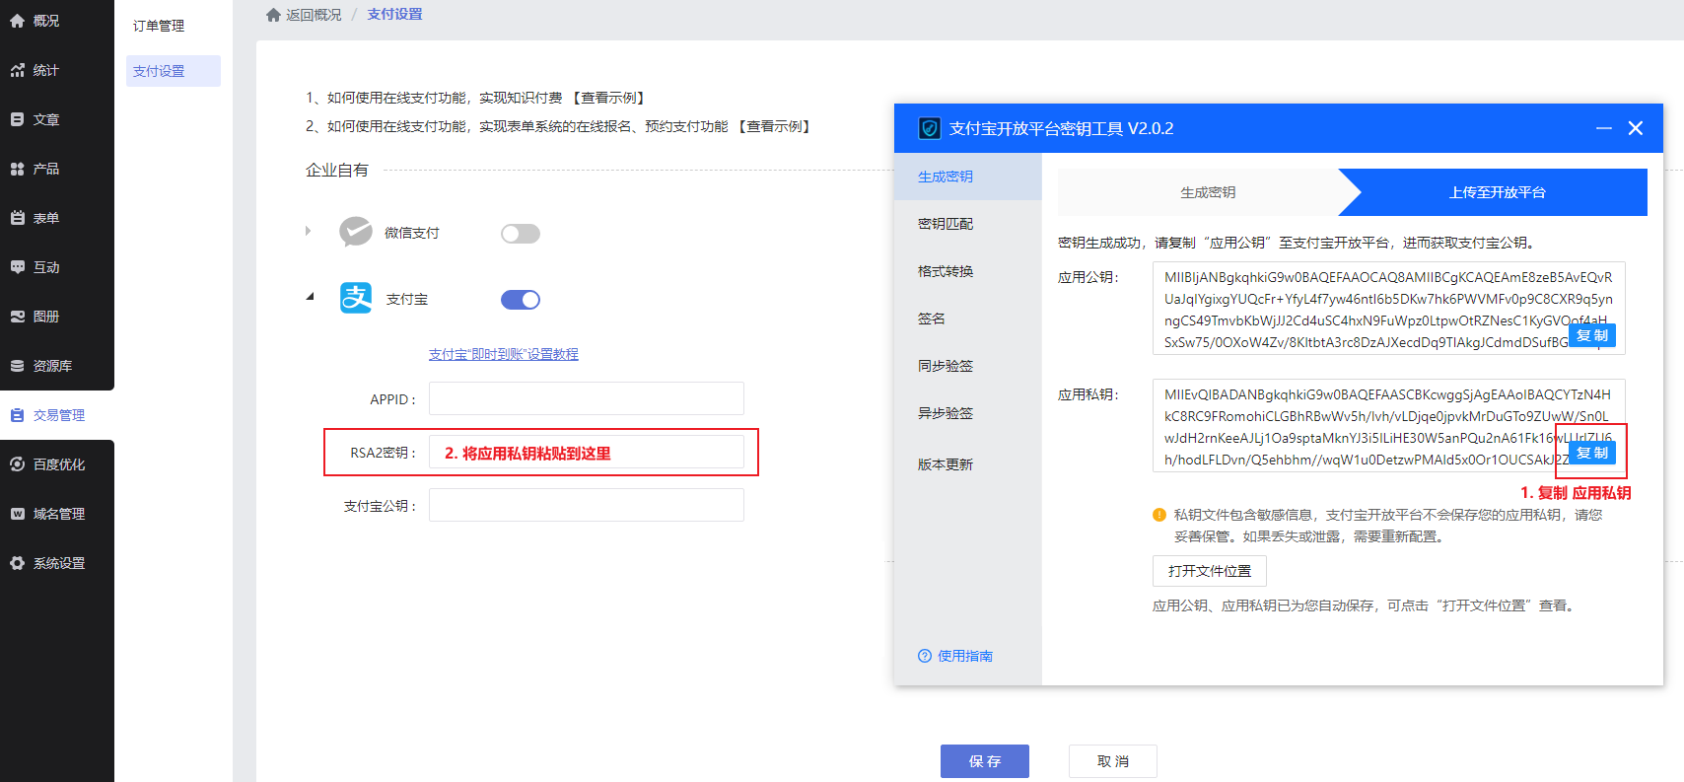Viewport: 1684px width, 782px height.
Task: Click the 支付设置 breadcrumb text
Action: (394, 15)
